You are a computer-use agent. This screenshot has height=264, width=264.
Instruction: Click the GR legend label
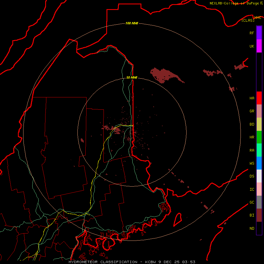pyautogui.click(x=252, y=111)
